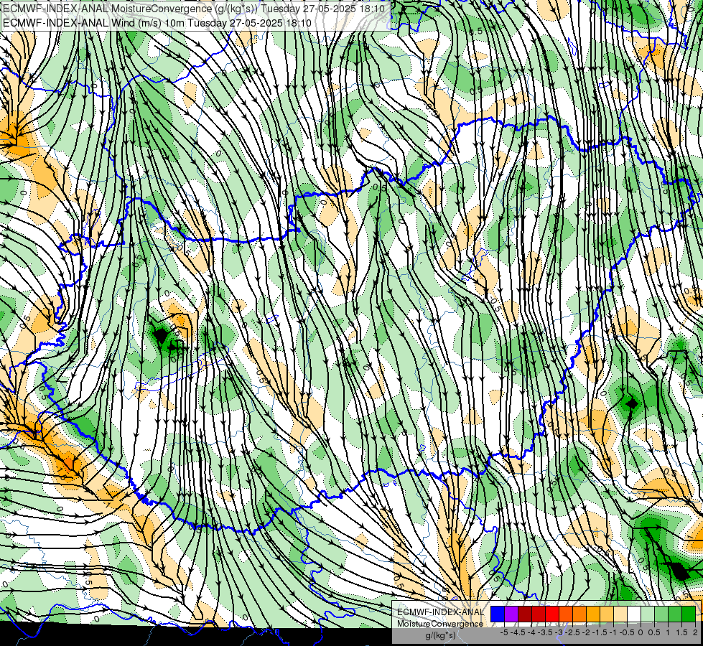Click the 2 tick label in the legend
This screenshot has height=646, width=703.
click(695, 632)
